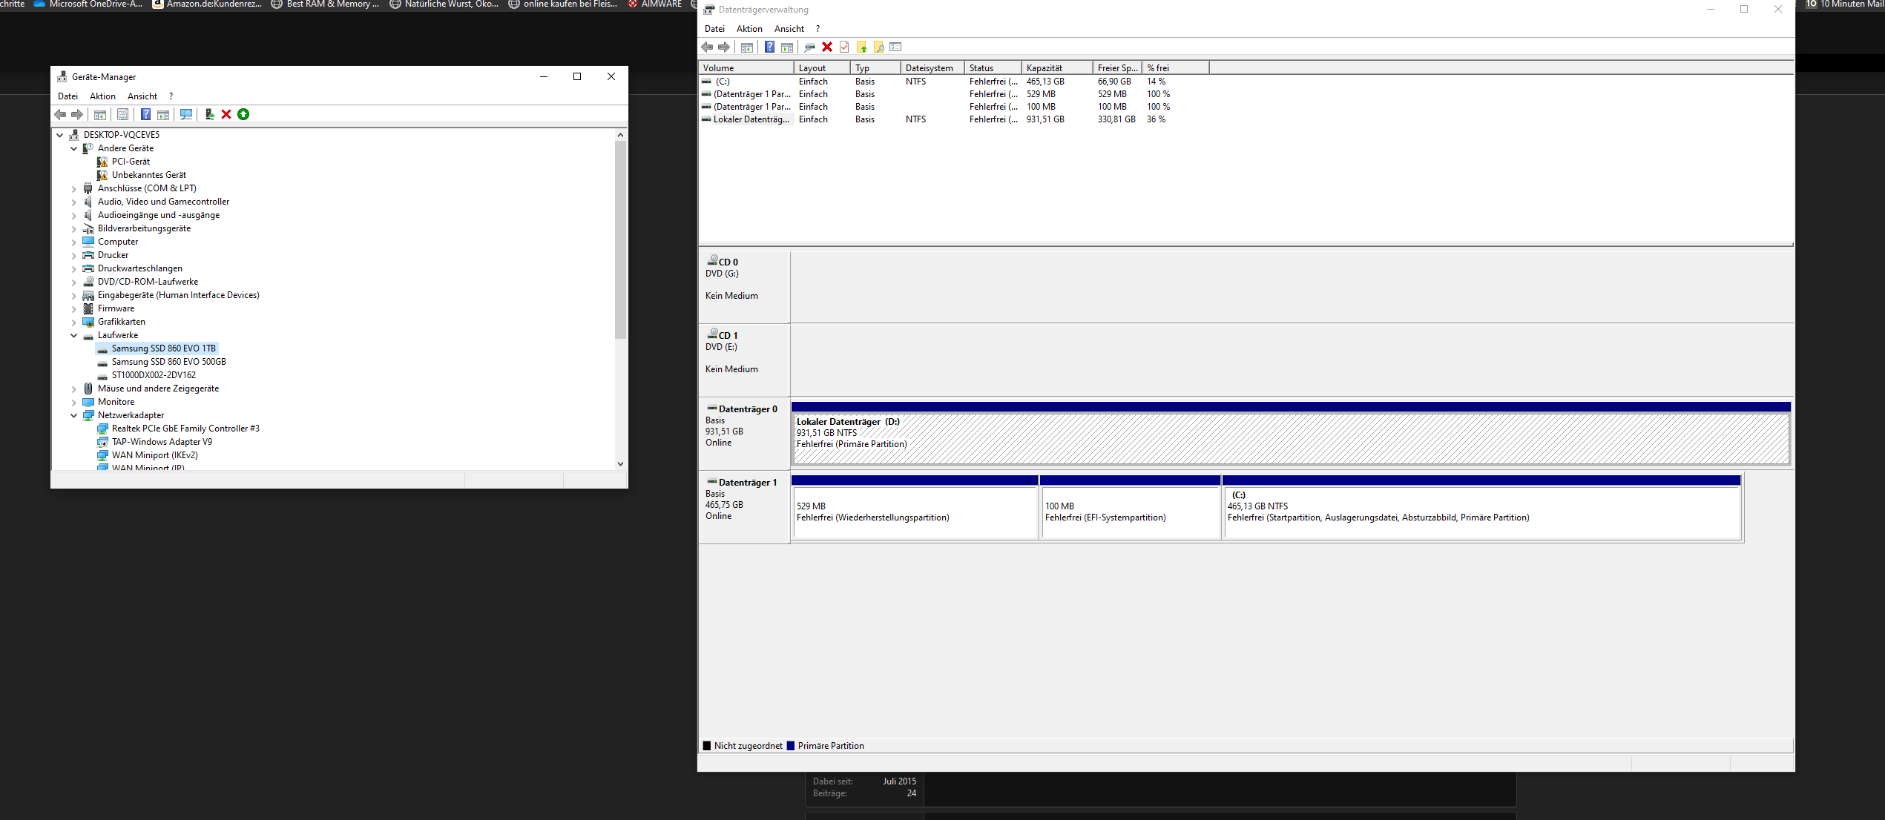Expand the Monitore category

click(73, 402)
